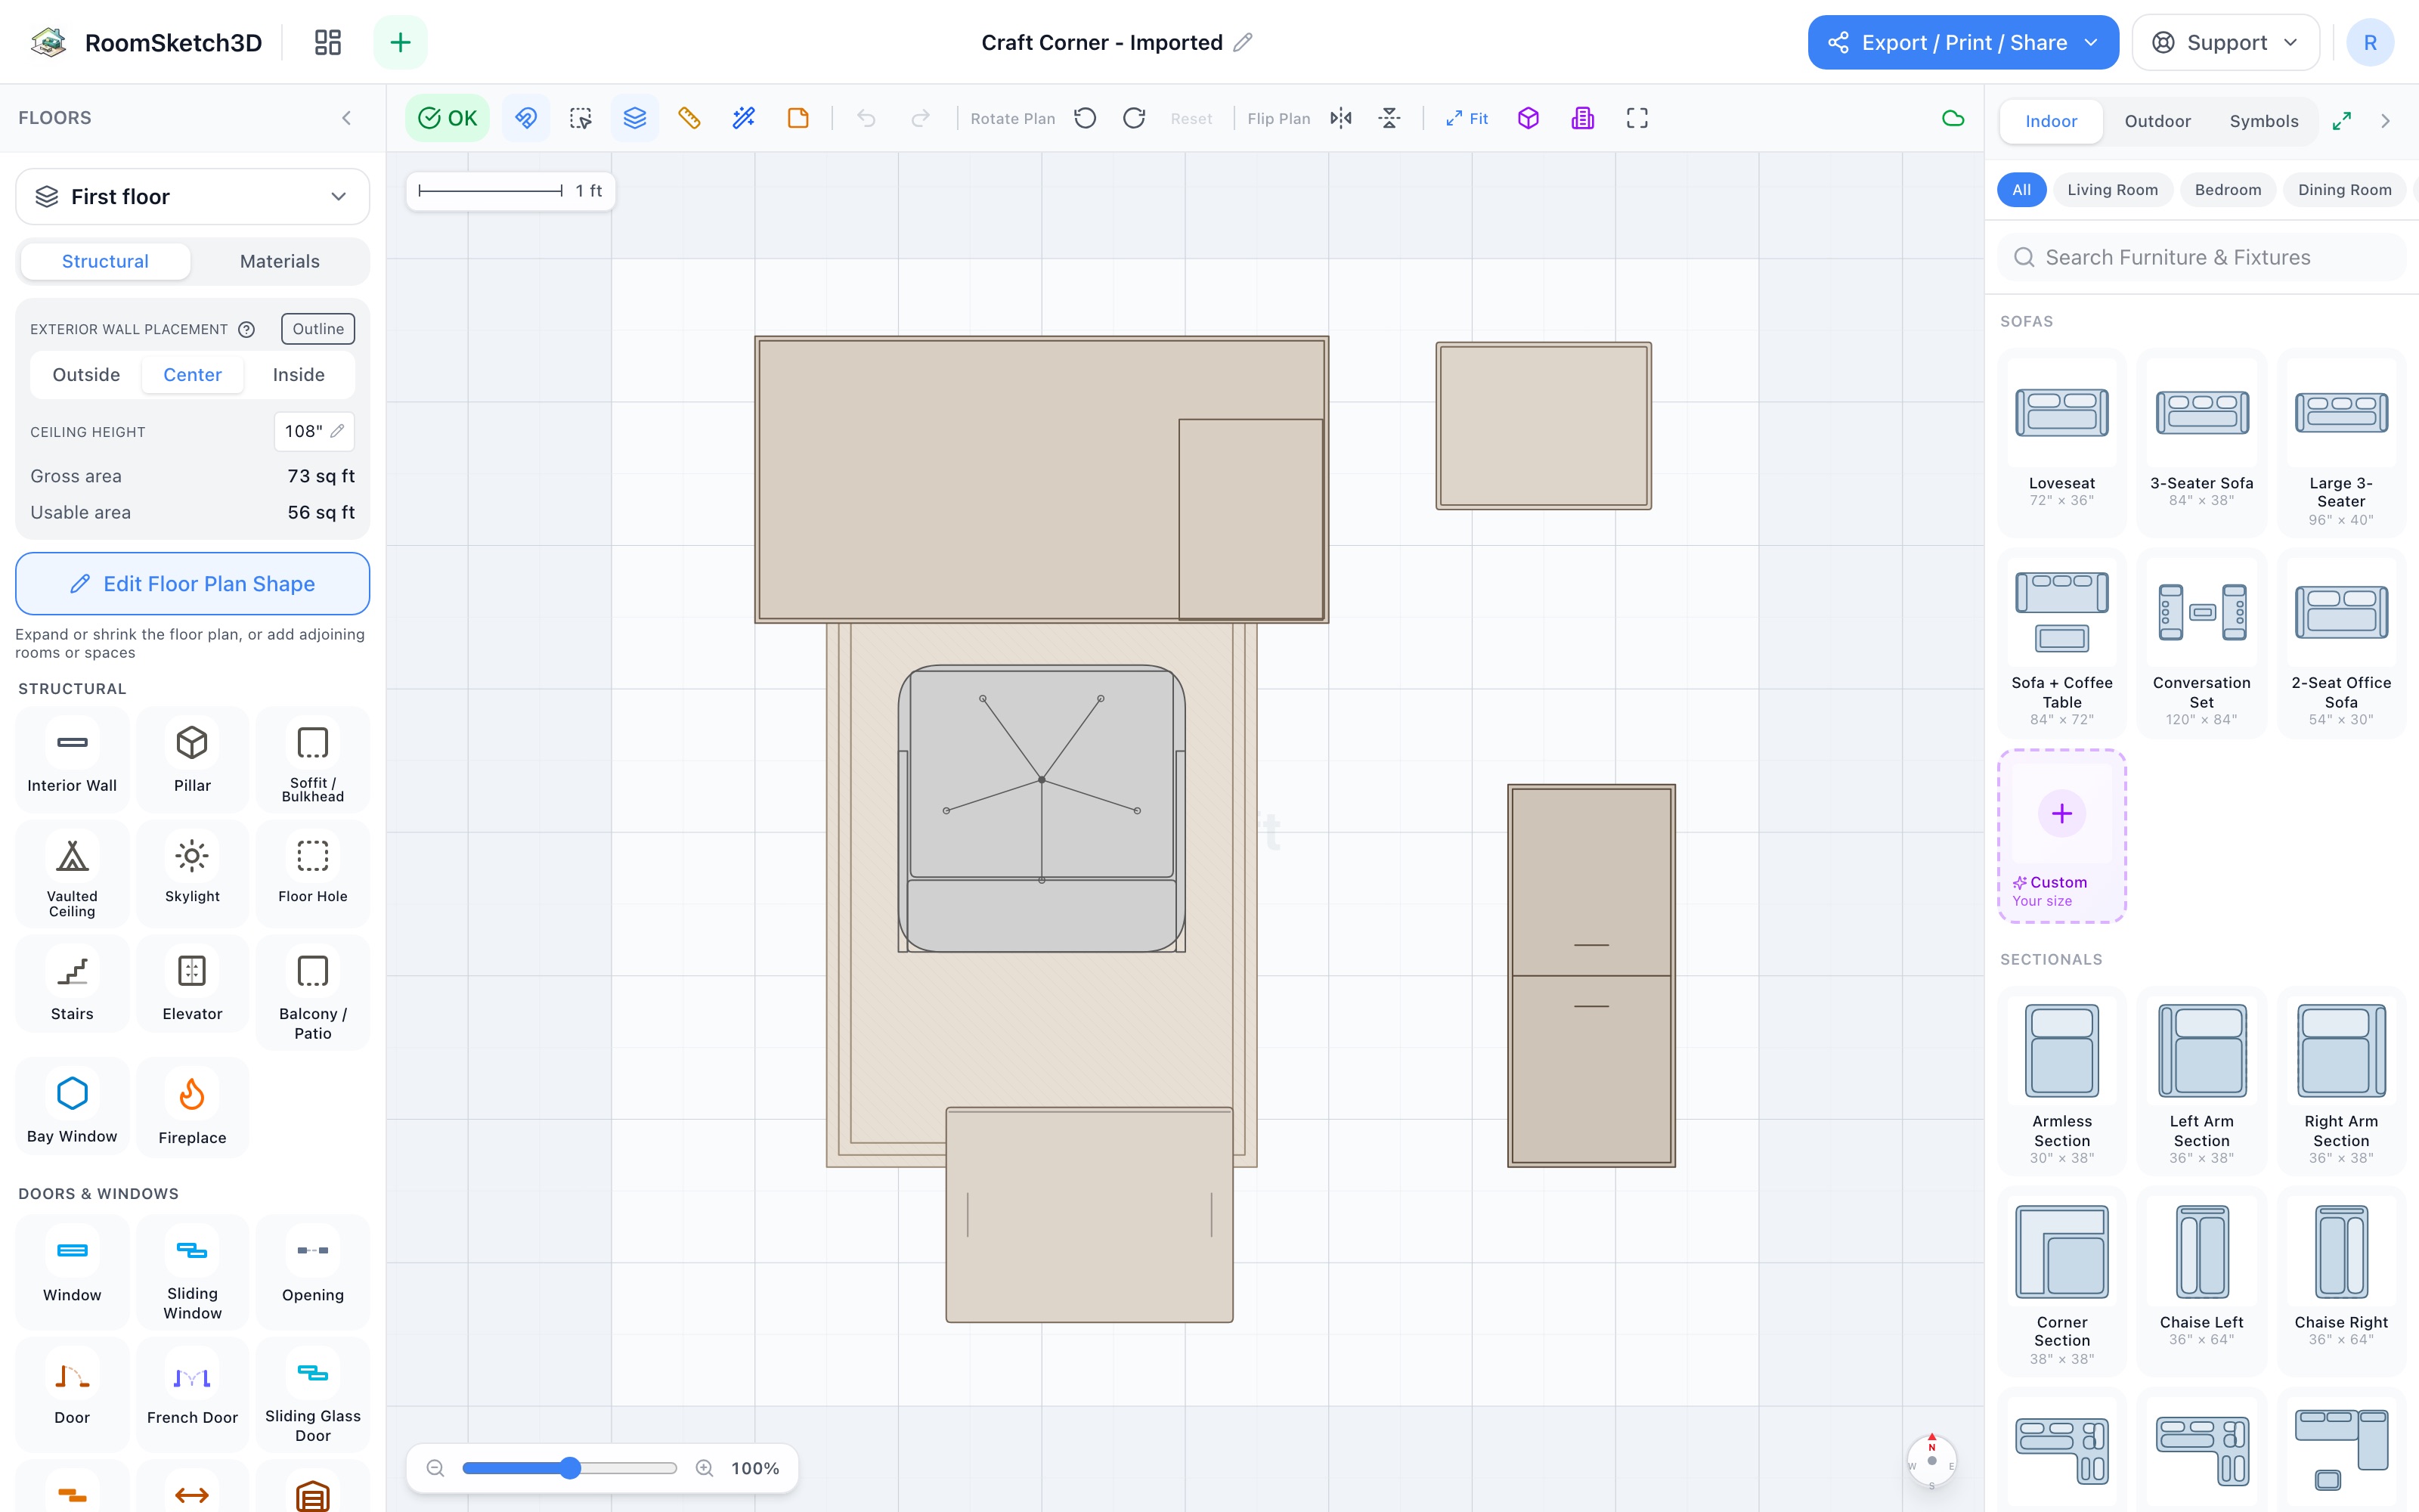
Task: Select the measuring tape tool
Action: coord(689,118)
